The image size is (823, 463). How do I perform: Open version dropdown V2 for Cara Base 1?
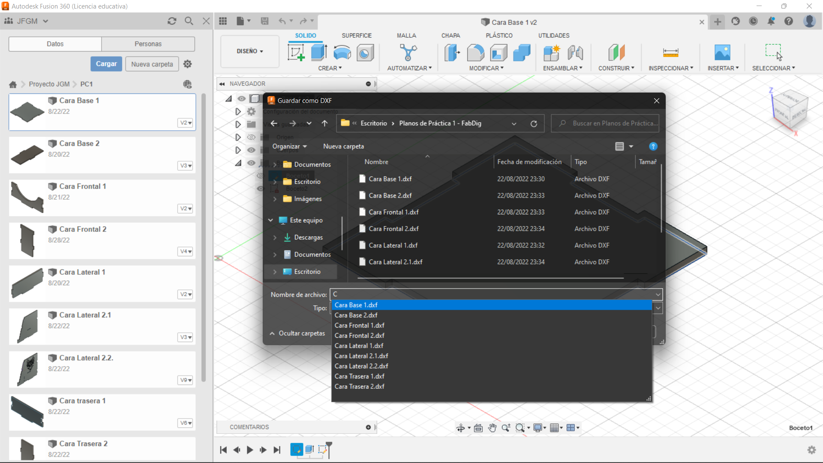click(186, 123)
